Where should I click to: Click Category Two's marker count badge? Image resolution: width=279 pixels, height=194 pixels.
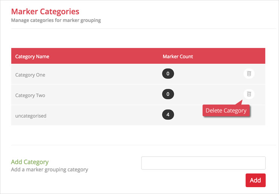[x=168, y=94]
